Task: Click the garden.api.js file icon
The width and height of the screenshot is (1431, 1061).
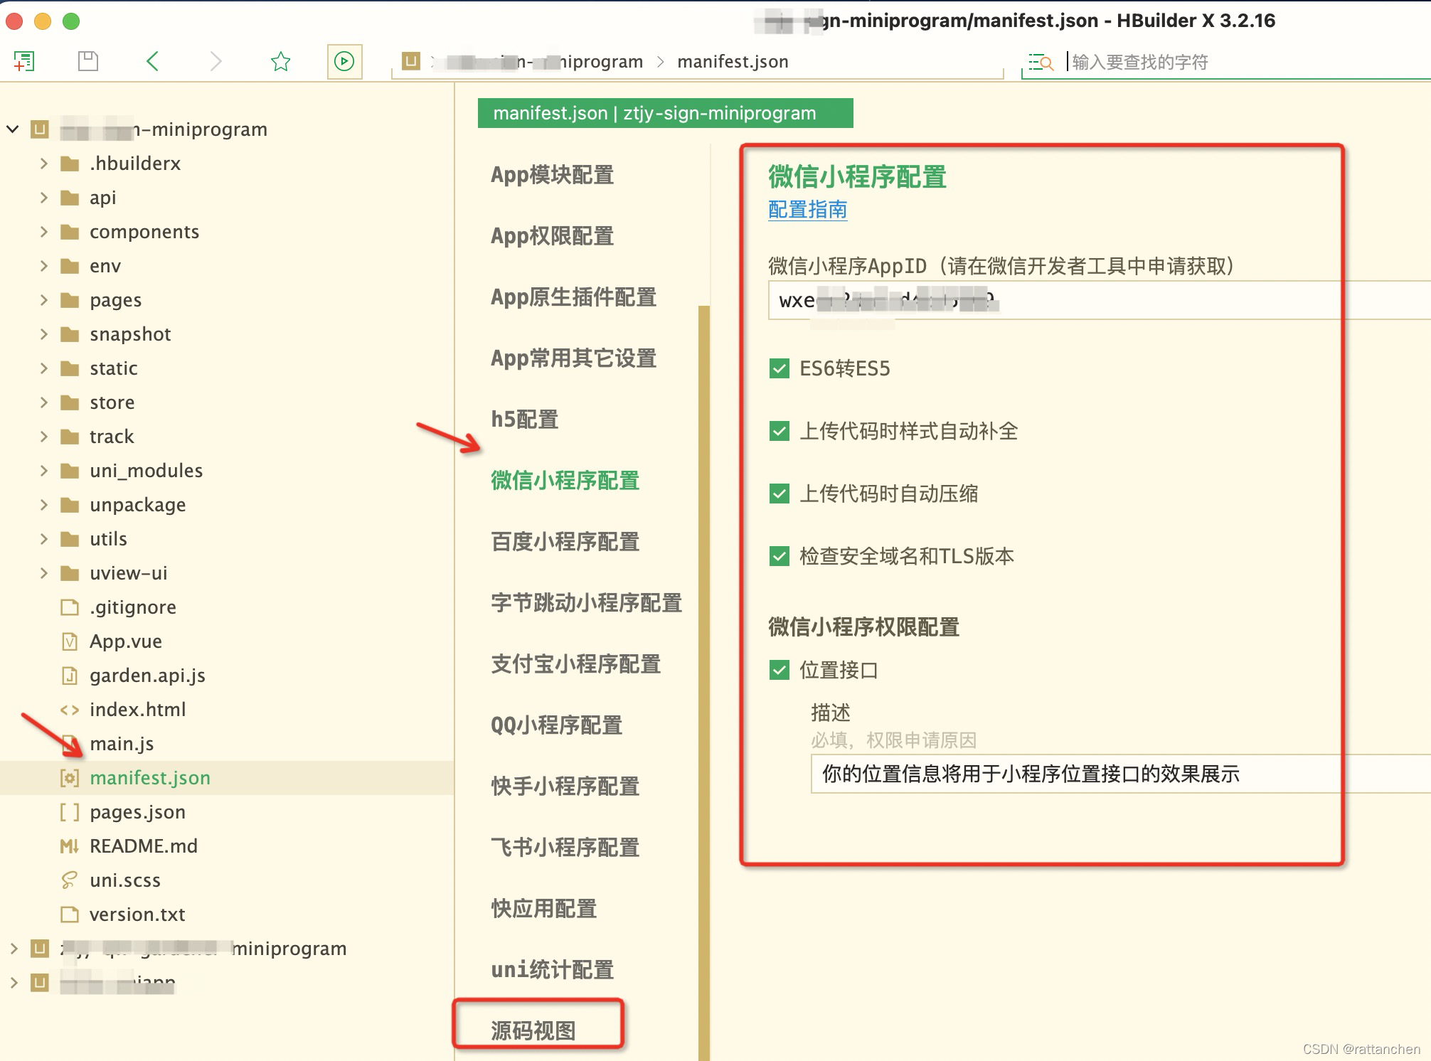Action: pyautogui.click(x=70, y=676)
